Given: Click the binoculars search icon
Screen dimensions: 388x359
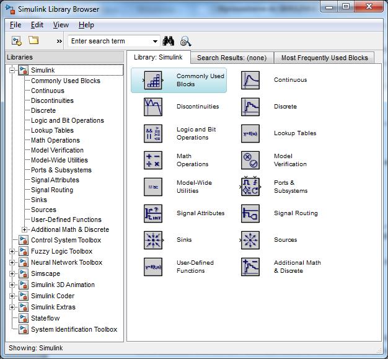Looking at the screenshot, I should point(168,41).
